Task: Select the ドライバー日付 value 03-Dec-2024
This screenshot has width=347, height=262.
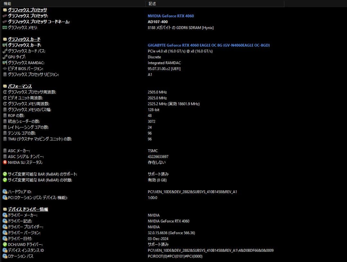Action: tap(158, 239)
